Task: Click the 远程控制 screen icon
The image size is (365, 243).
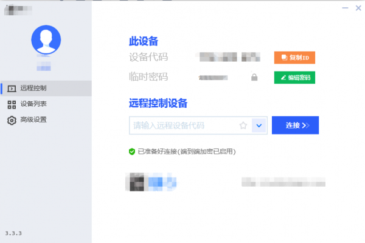Action: pos(12,88)
